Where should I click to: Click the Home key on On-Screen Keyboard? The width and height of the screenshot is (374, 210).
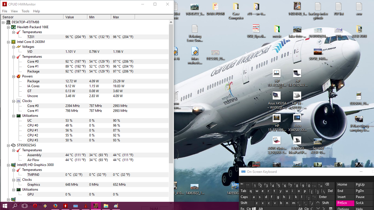pos(345,185)
